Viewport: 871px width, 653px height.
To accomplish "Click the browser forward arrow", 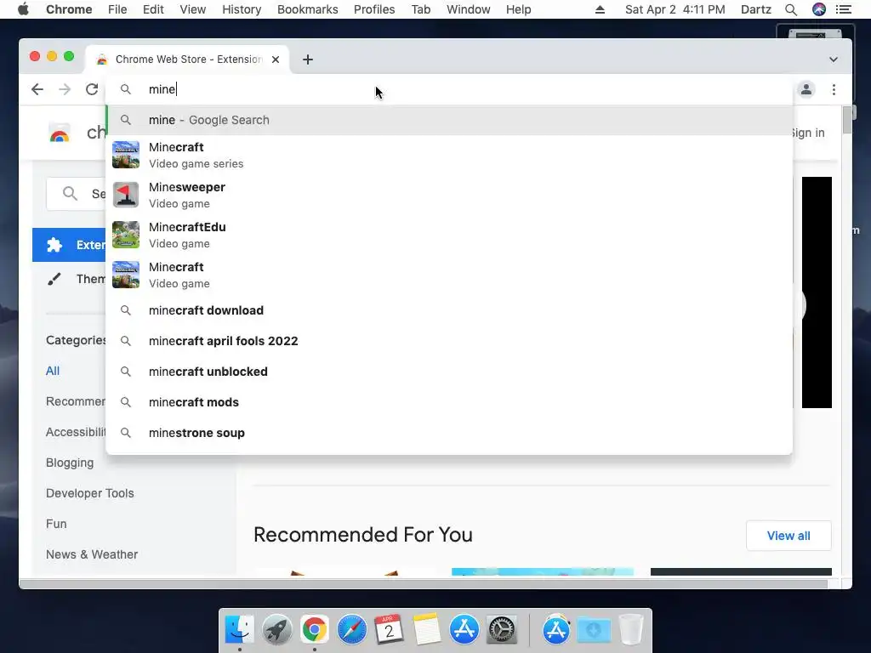I will tap(65, 89).
